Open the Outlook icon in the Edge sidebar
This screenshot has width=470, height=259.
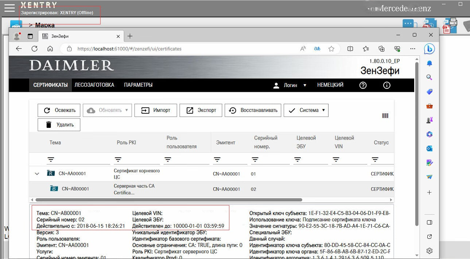click(x=429, y=148)
